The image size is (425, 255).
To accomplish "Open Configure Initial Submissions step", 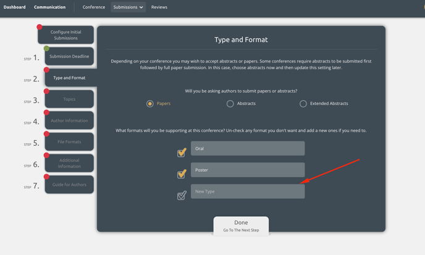I will click(66, 35).
